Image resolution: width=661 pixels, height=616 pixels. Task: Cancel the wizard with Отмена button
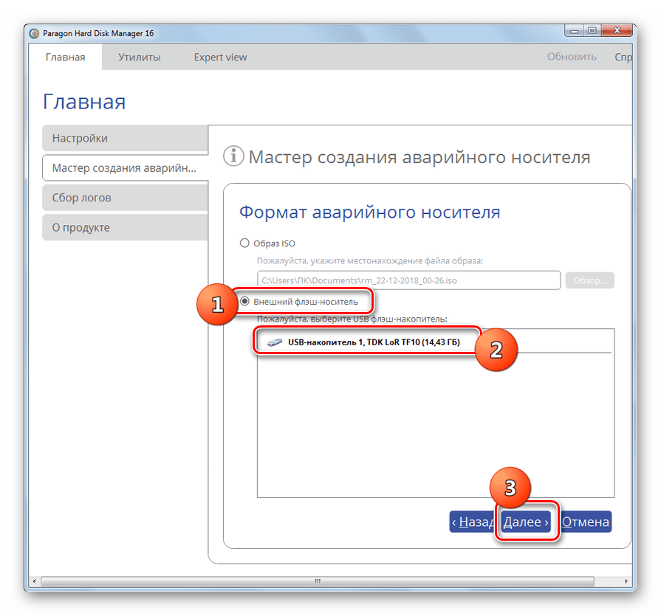click(x=585, y=522)
